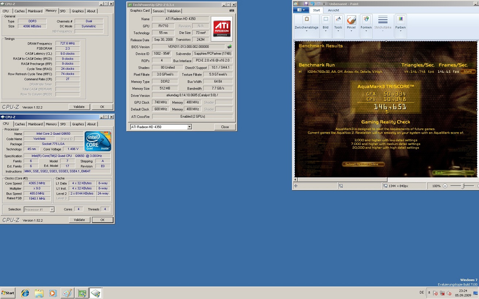This screenshot has width=479, height=299.
Task: Open the Customize Quick Access Toolbar arrow
Action: (x=325, y=3)
